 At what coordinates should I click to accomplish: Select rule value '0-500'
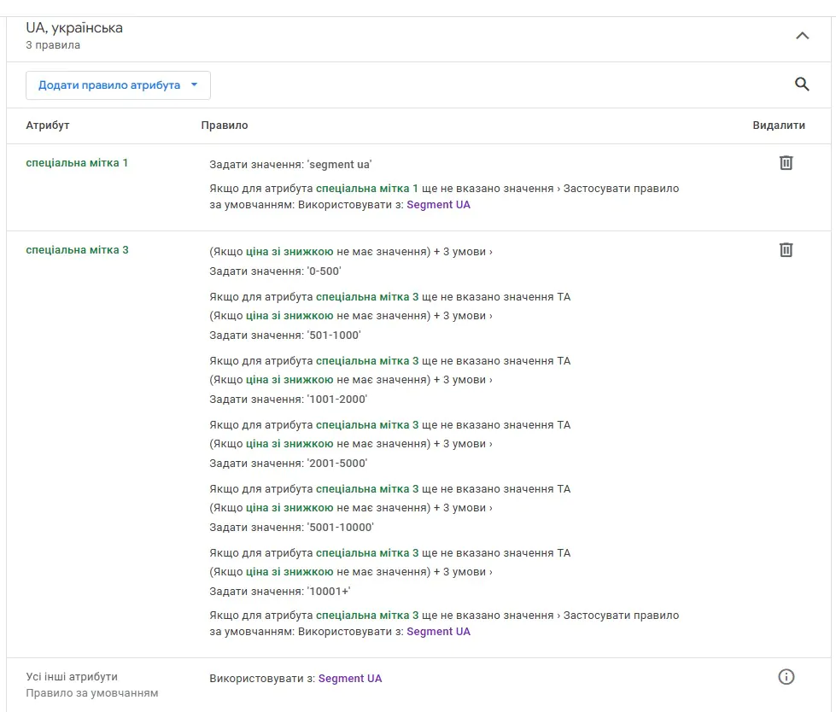point(324,271)
